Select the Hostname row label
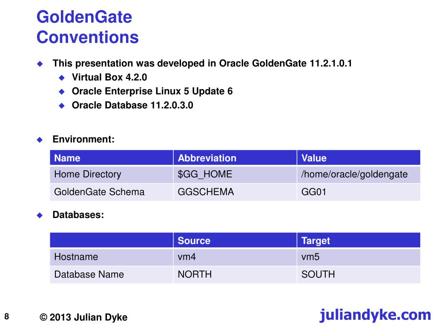 [x=112, y=257]
